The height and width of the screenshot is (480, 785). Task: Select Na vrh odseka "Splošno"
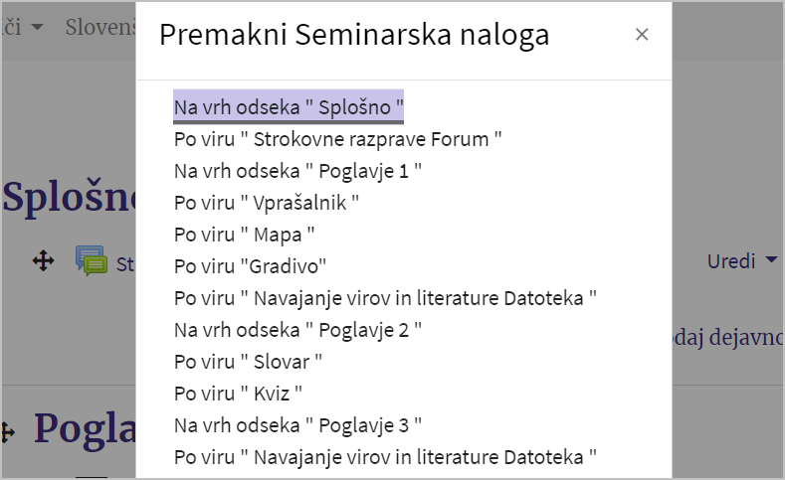289,107
